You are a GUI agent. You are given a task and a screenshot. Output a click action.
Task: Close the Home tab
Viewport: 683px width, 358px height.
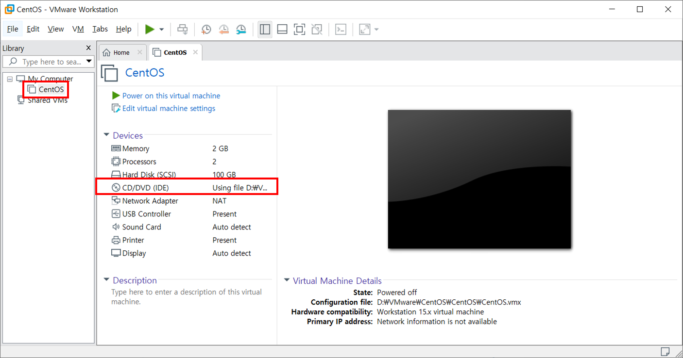click(x=139, y=52)
